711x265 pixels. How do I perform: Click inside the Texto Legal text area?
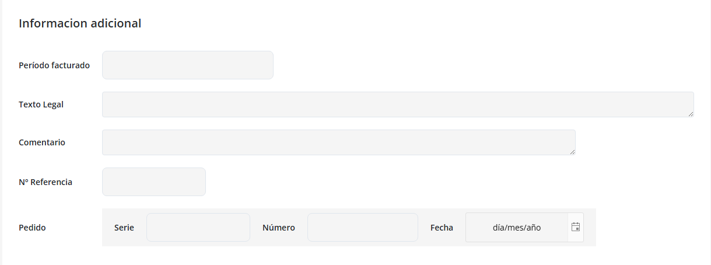(397, 104)
